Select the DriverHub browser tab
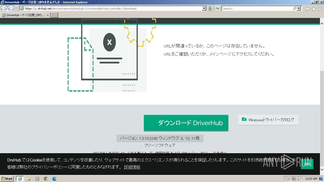The image size is (324, 182). pos(25,15)
